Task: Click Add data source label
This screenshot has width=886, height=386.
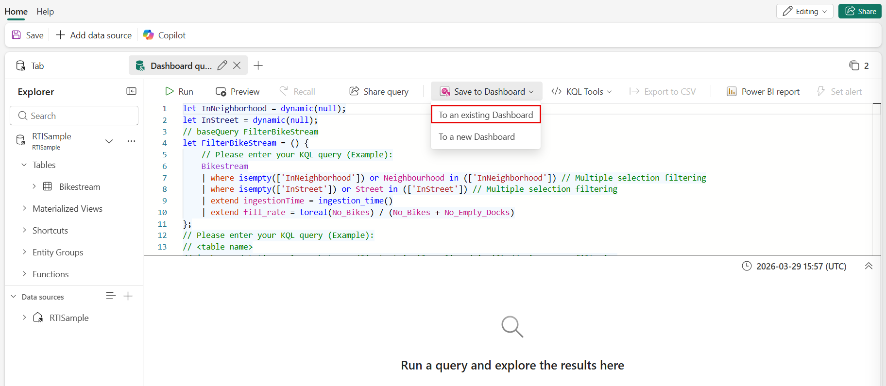Action: pyautogui.click(x=101, y=35)
